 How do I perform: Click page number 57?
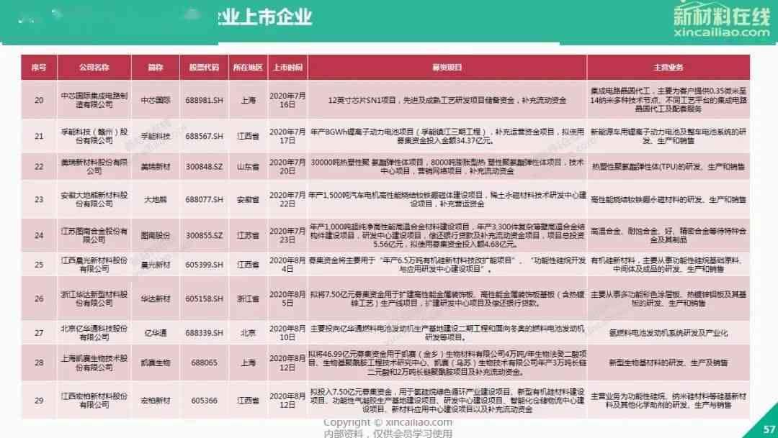point(769,429)
